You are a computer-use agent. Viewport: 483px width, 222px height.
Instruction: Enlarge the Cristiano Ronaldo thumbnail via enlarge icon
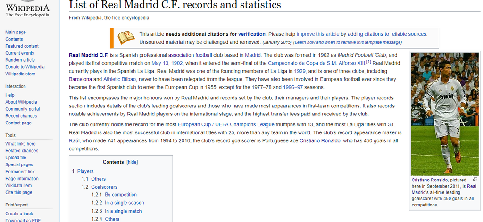[x=475, y=179]
